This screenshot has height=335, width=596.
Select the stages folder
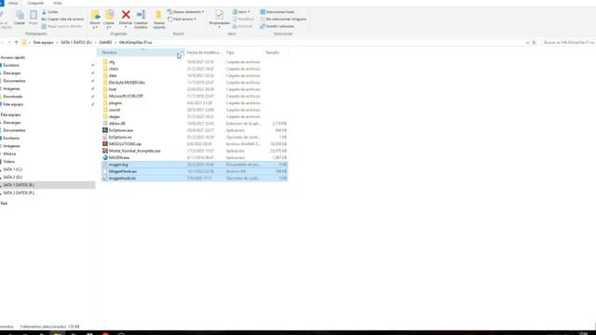[x=115, y=116]
